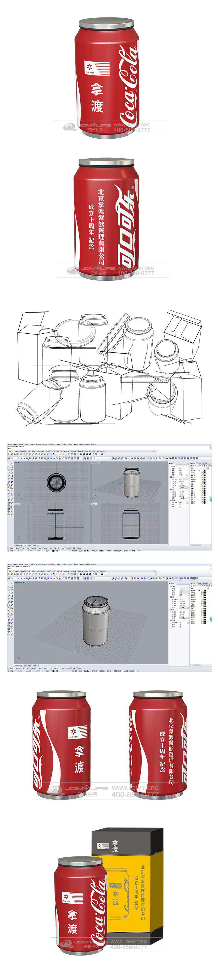This screenshot has height=980, width=218.
Task: Click the New file icon in single-viewport Rhino toolbar
Action: click(9, 575)
